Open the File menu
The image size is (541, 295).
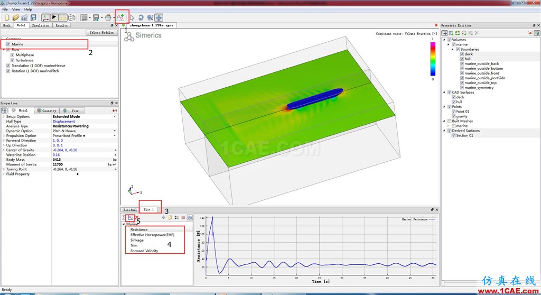[x=5, y=10]
